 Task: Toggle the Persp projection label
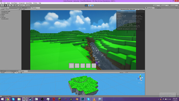(x=140, y=83)
